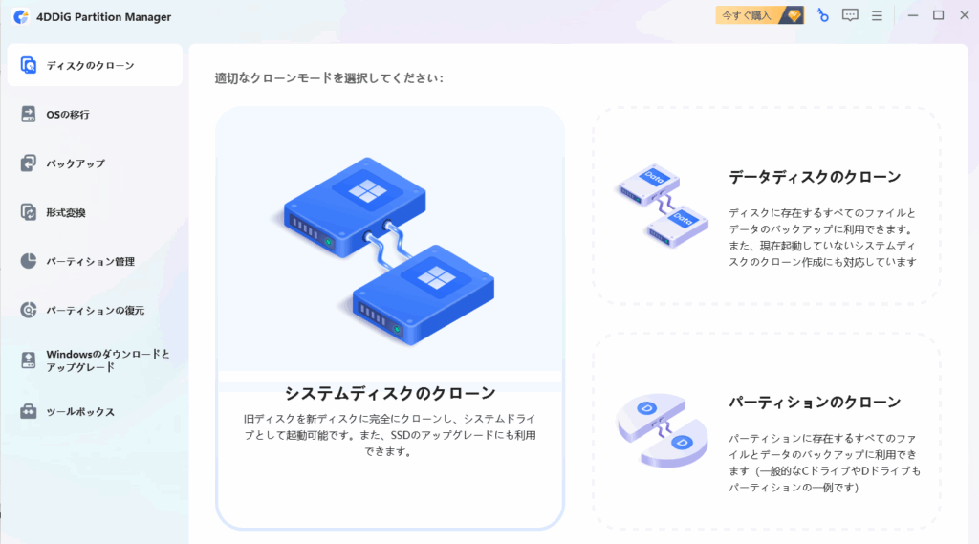Viewport: 979px width, 544px height.
Task: Open the hamburger menu in title bar
Action: pyautogui.click(x=878, y=15)
